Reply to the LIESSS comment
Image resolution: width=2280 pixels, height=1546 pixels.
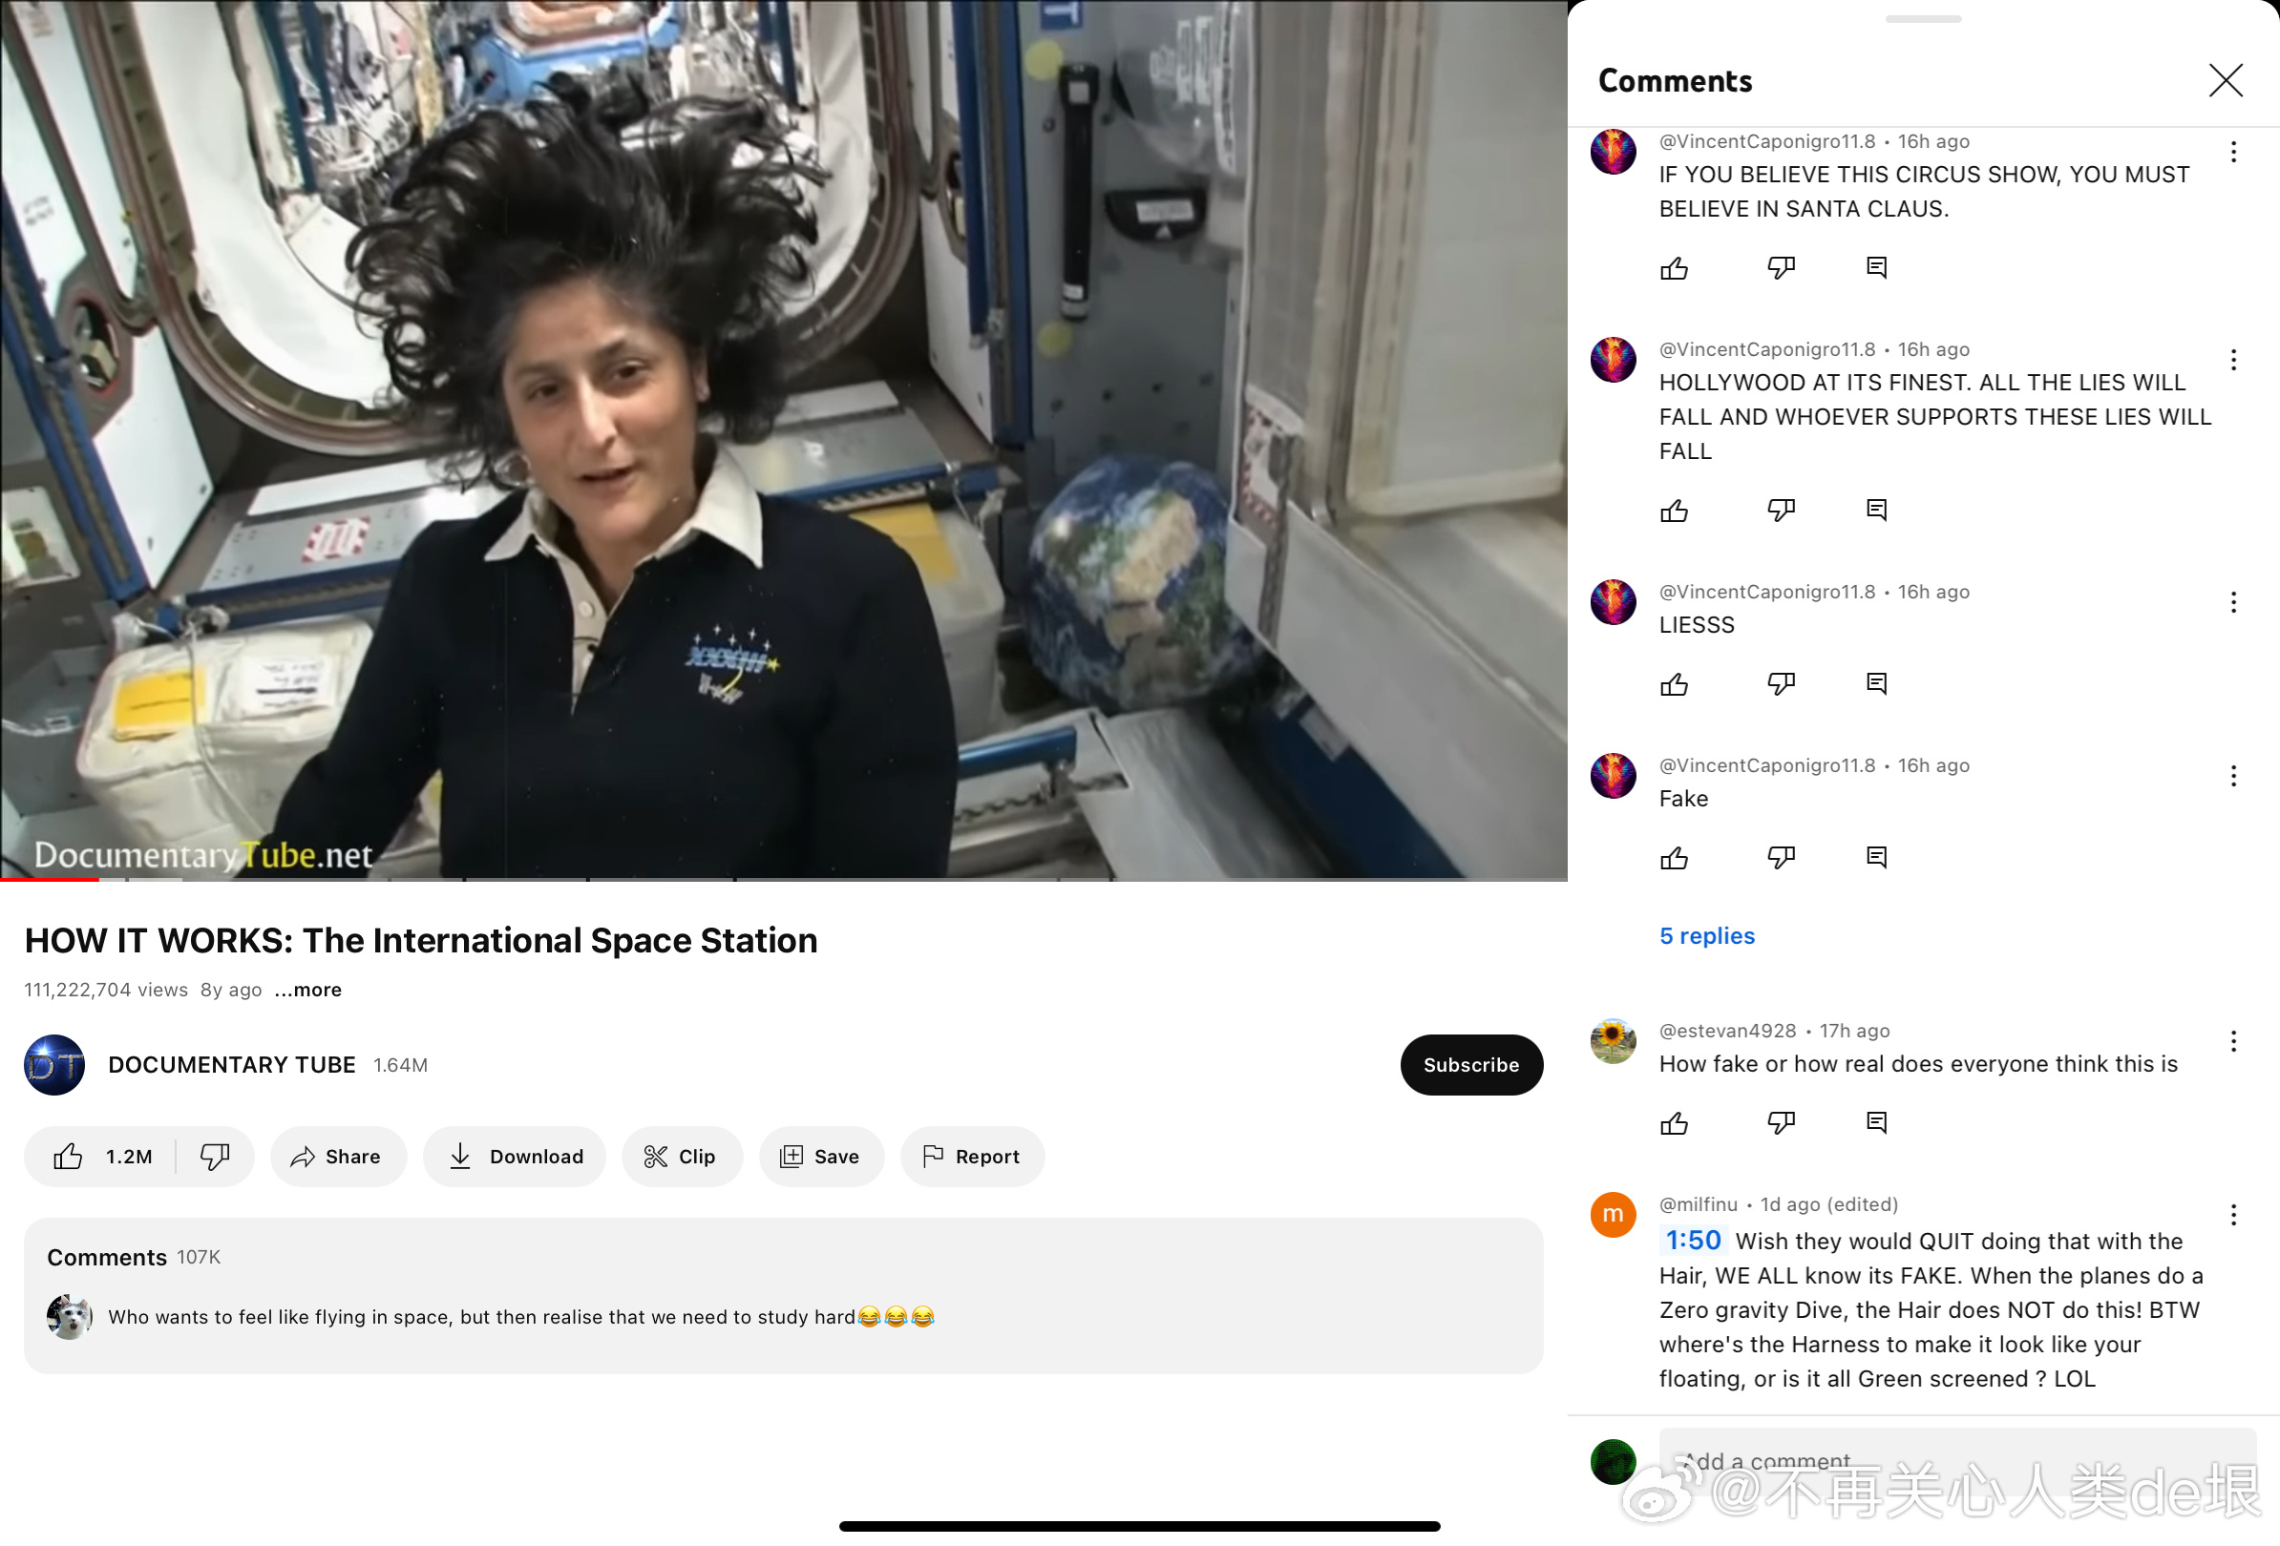coord(1876,683)
